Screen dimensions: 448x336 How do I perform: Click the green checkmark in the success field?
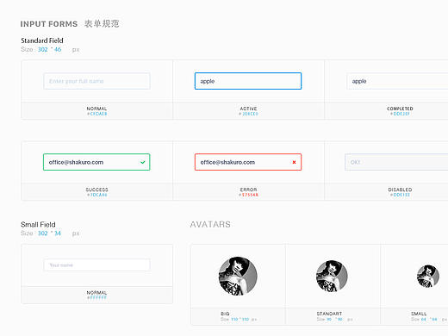coord(143,162)
